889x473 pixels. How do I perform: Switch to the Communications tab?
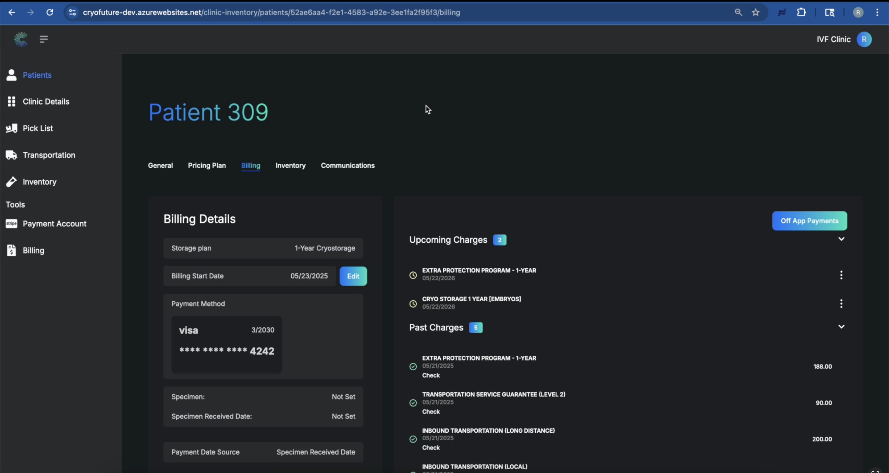pos(347,165)
